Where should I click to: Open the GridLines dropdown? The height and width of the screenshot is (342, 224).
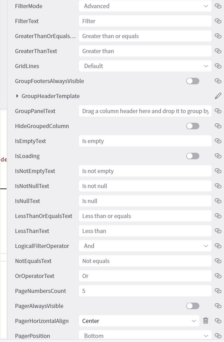(x=145, y=66)
